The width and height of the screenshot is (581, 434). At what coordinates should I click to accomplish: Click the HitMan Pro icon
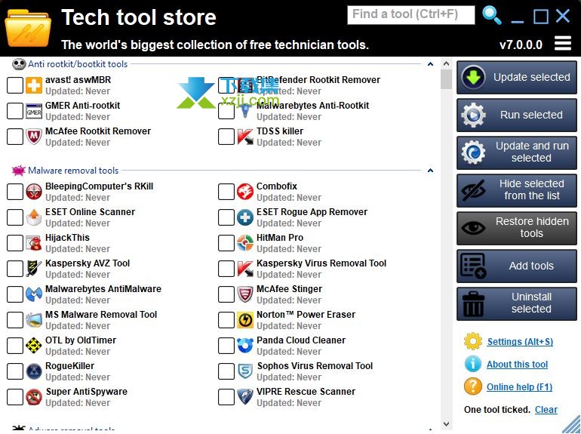[245, 243]
